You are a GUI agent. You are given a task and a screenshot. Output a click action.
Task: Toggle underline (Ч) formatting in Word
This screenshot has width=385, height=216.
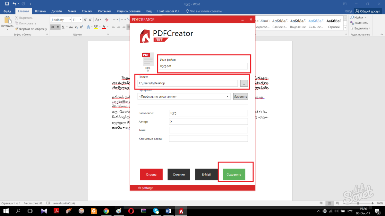click(x=63, y=27)
